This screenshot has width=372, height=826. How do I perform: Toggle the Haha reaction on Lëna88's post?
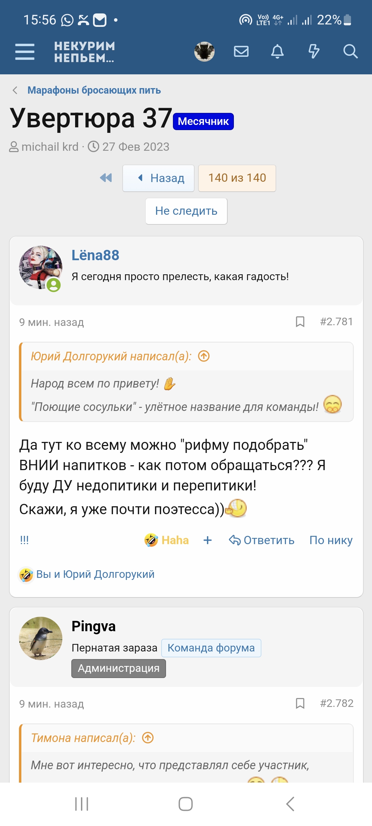pyautogui.click(x=167, y=540)
